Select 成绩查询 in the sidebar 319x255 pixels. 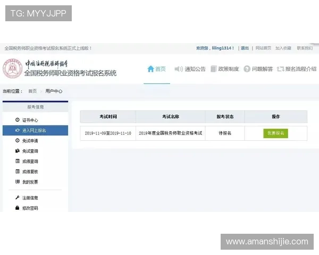point(35,161)
